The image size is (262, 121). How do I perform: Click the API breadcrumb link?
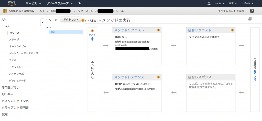click(42, 11)
